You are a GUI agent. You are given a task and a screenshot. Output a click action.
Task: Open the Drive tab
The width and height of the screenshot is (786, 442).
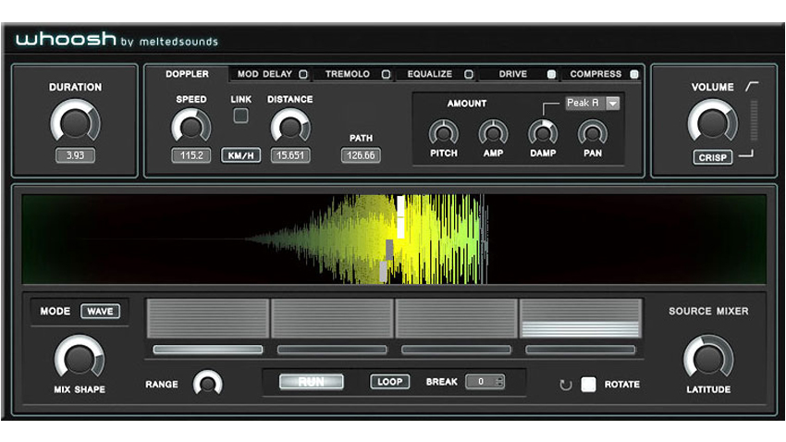513,74
